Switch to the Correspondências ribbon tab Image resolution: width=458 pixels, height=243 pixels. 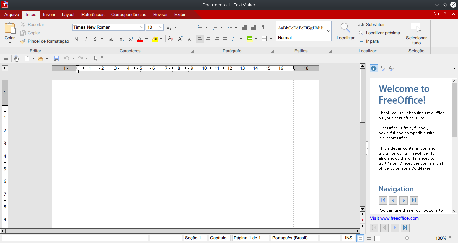pos(129,14)
